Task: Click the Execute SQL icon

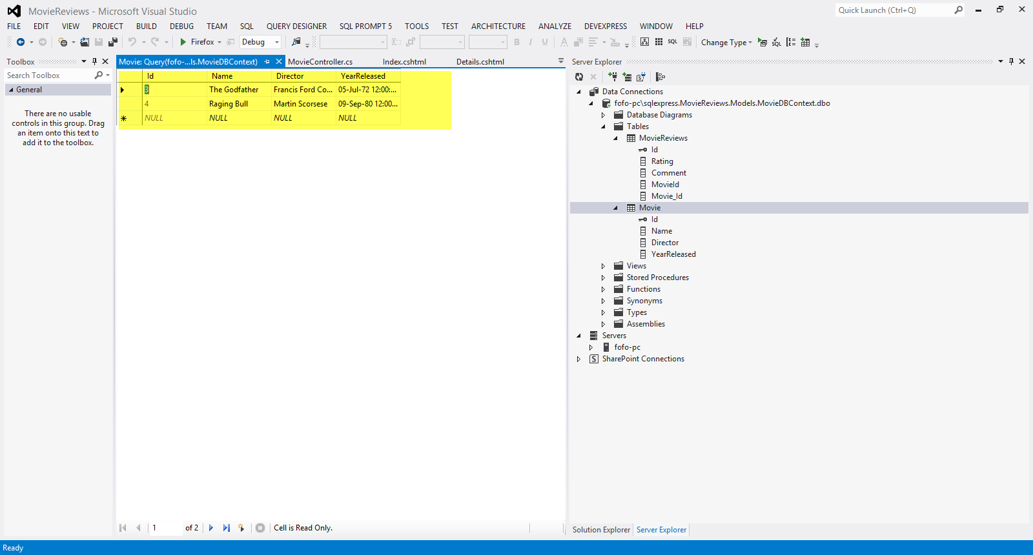Action: 762,43
